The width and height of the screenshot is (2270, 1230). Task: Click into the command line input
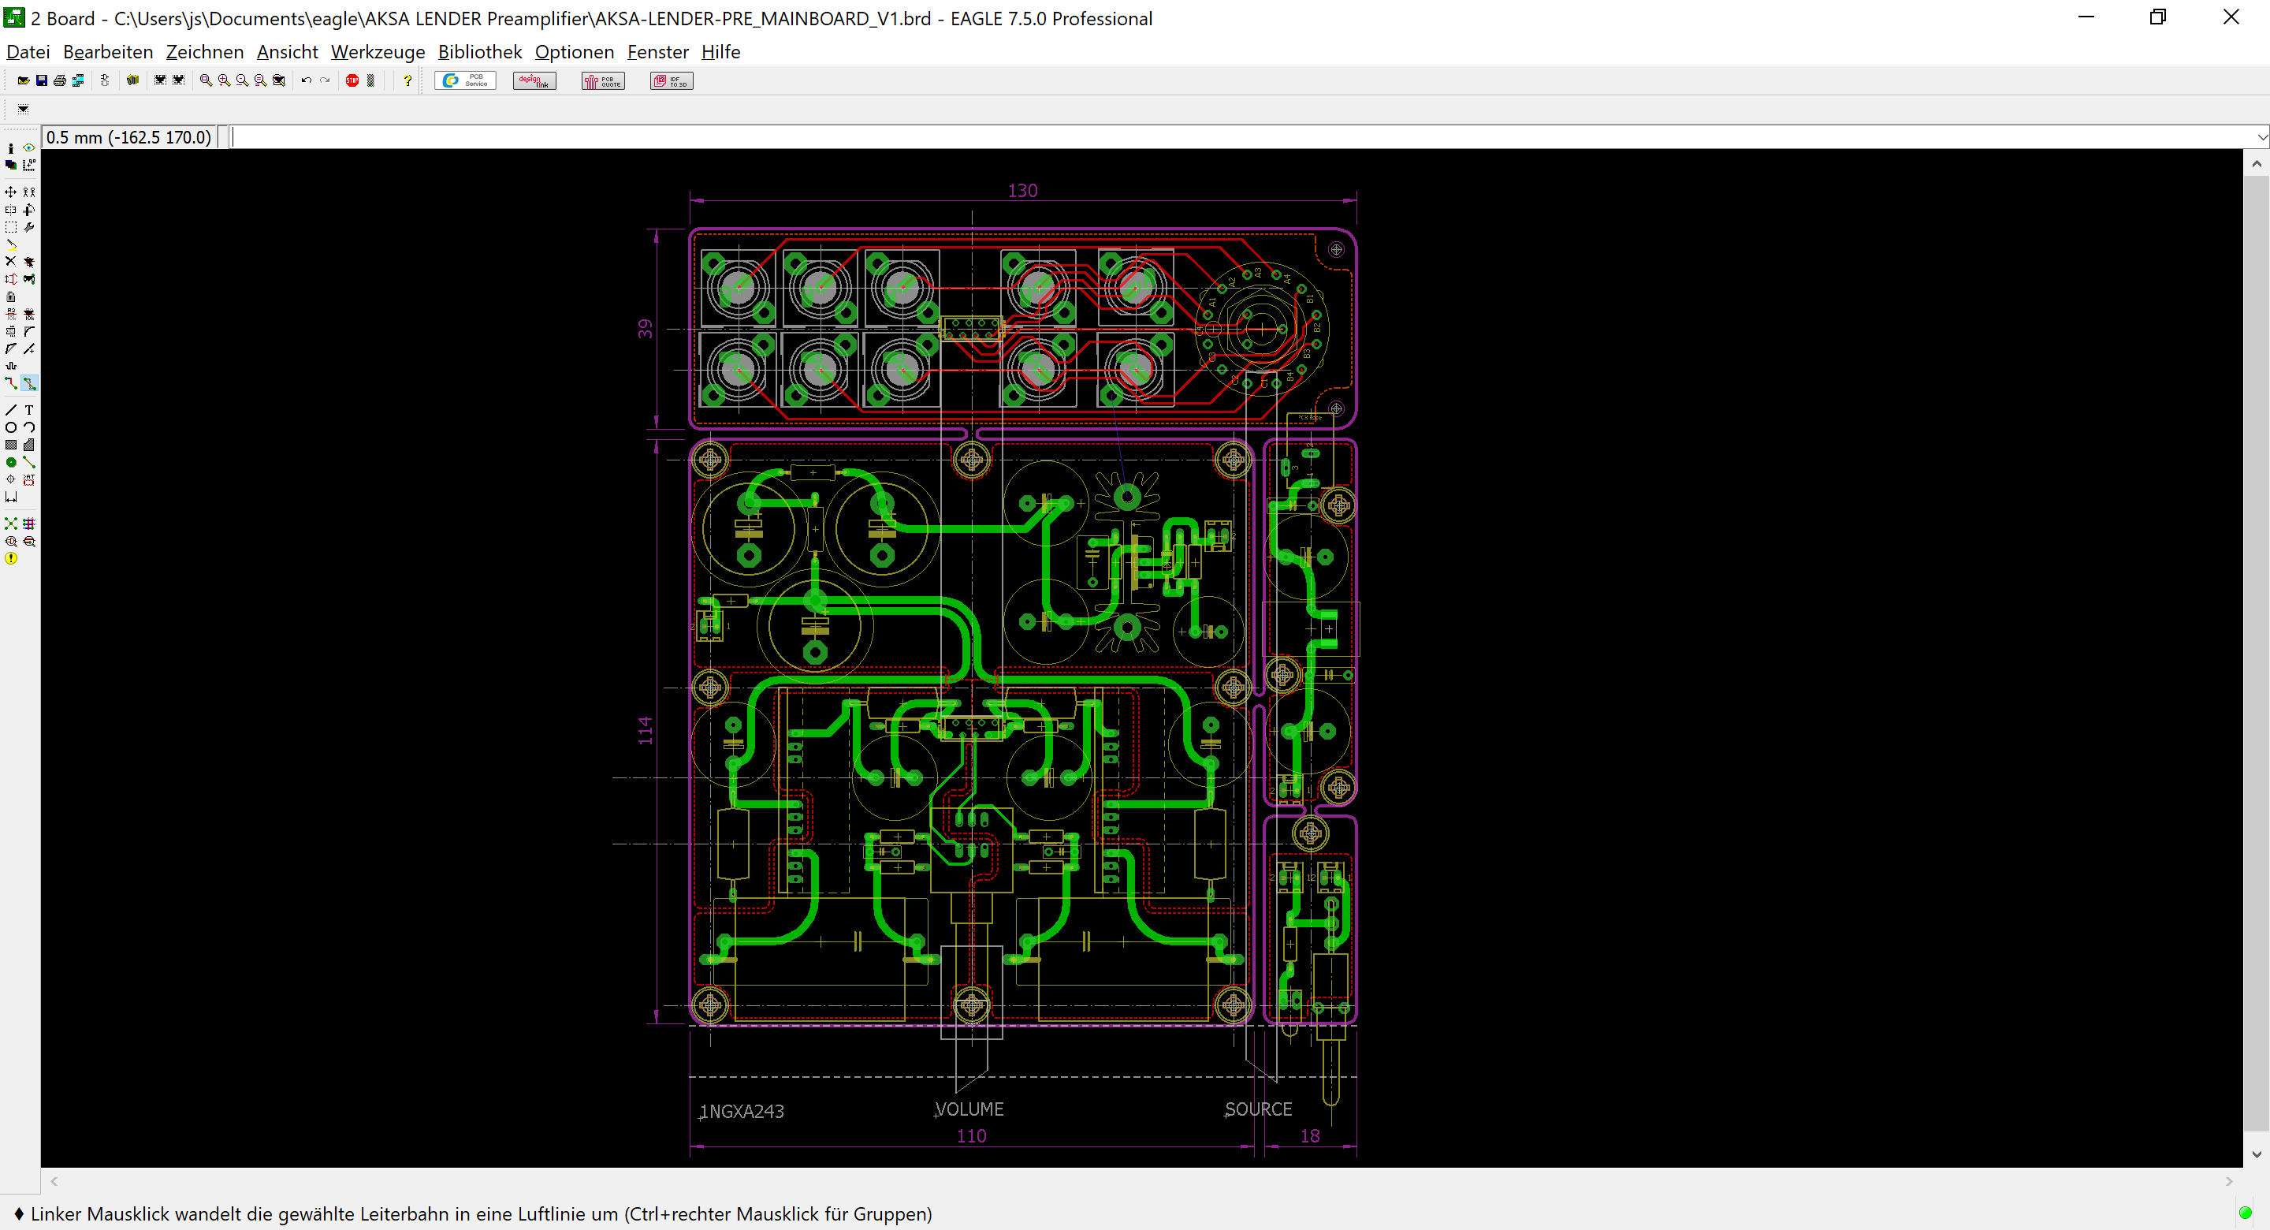(x=1242, y=136)
